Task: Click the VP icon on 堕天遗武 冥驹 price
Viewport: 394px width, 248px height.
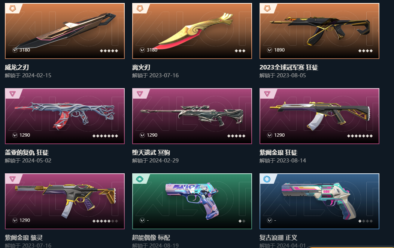Action: 142,135
